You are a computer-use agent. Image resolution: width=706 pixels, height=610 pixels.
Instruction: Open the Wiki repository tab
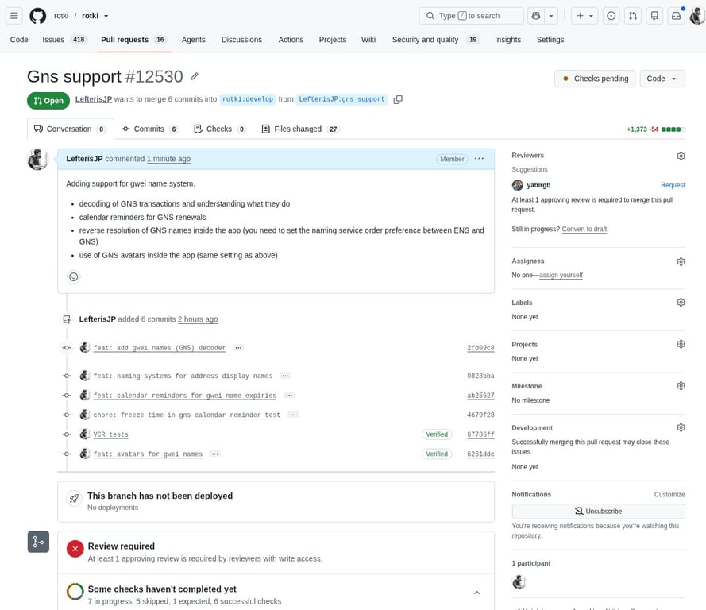click(x=368, y=40)
